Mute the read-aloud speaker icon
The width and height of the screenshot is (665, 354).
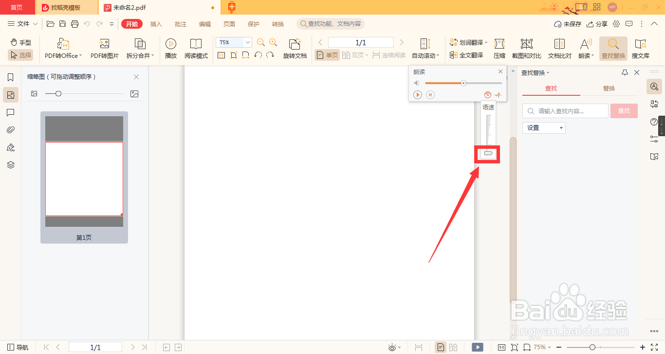tap(417, 83)
